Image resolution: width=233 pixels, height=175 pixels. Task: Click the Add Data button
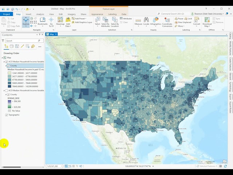tap(68, 22)
